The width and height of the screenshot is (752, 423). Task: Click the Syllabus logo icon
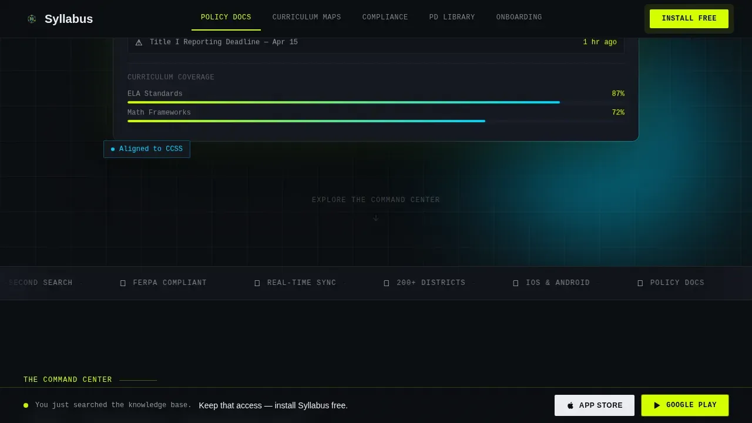(x=32, y=19)
